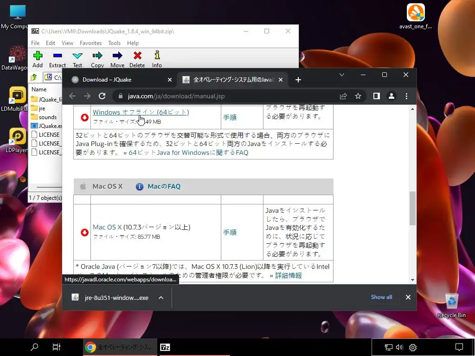Image resolution: width=475 pixels, height=356 pixels.
Task: Click 手順 link in the Mac OS X row
Action: pos(230,232)
